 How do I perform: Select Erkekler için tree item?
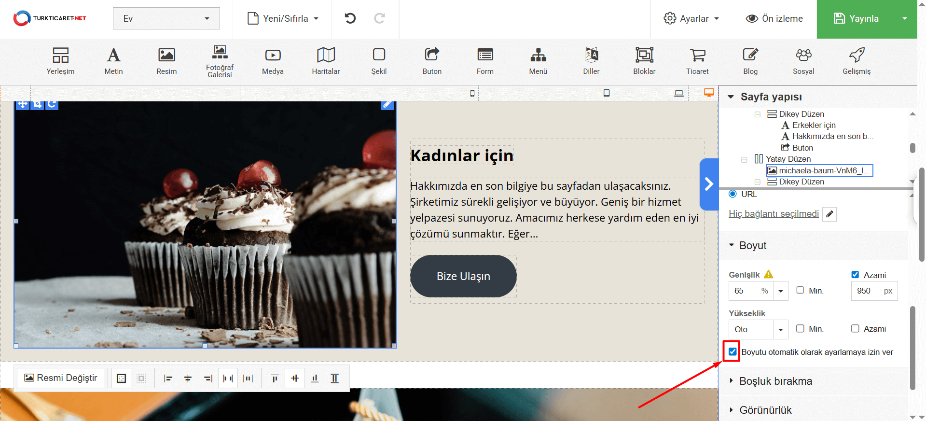click(x=809, y=125)
